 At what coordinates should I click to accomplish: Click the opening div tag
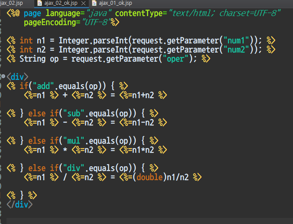17,77
